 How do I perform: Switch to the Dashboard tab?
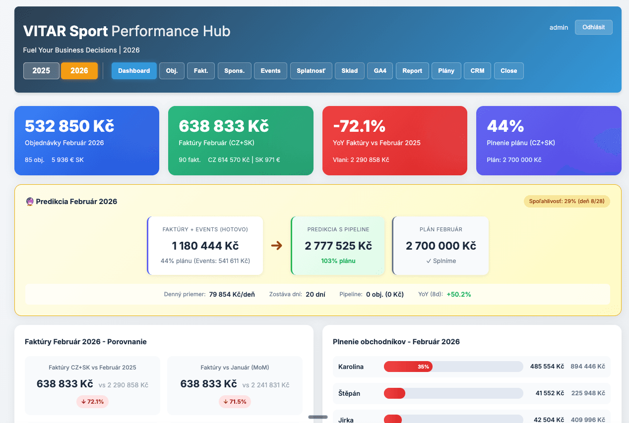pyautogui.click(x=134, y=70)
